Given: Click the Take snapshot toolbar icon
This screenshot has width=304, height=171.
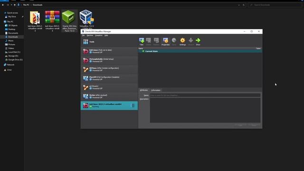Looking at the screenshot, I should click(142, 42).
